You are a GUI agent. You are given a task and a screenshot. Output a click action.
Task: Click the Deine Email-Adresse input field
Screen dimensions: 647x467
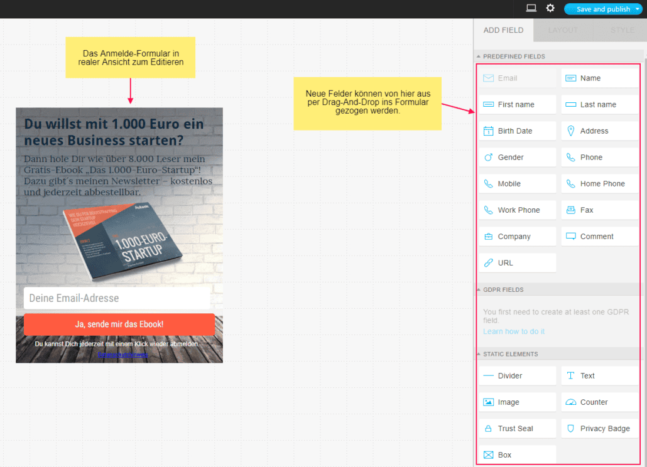(x=117, y=298)
